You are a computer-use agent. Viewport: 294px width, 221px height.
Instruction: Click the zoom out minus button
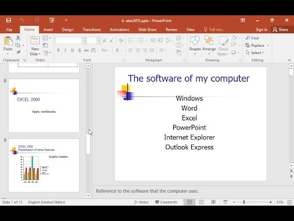(234, 202)
